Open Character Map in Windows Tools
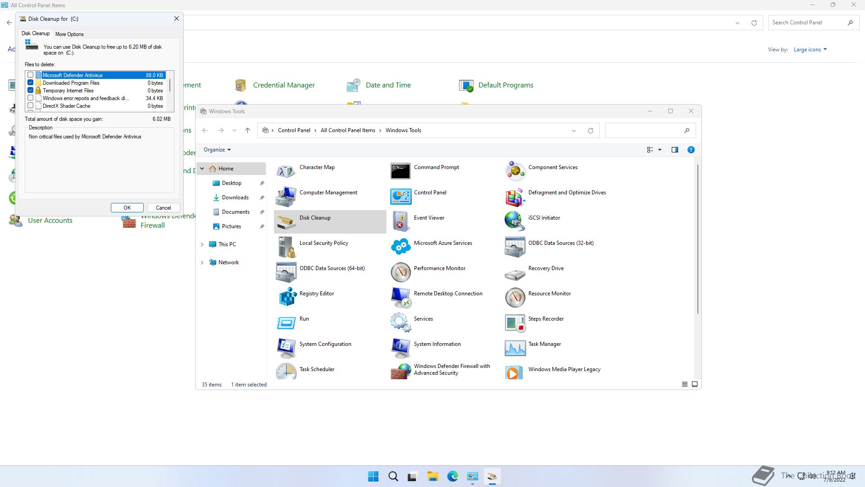 286,171
